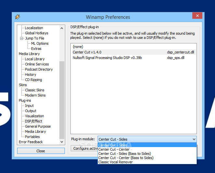
Task: Open History preferences page
Action: point(30,75)
